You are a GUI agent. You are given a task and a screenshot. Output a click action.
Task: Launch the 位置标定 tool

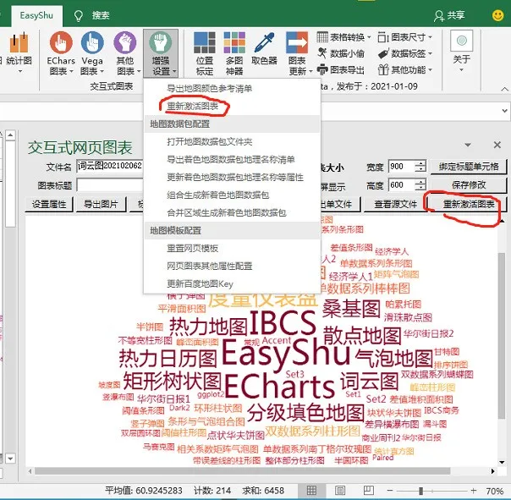205,53
